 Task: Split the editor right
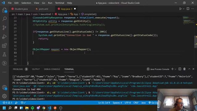188,9
